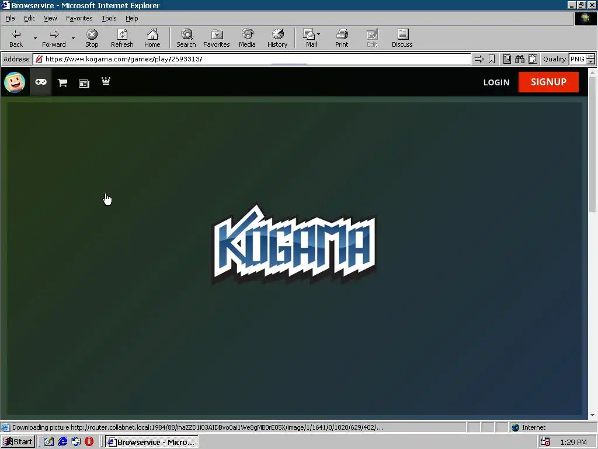Open the Favorites menu
Viewport: 598px width, 449px height.
(x=79, y=18)
